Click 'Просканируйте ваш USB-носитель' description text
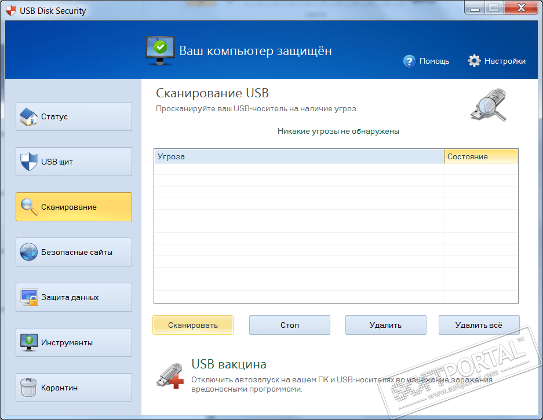This screenshot has width=543, height=420. click(x=257, y=109)
